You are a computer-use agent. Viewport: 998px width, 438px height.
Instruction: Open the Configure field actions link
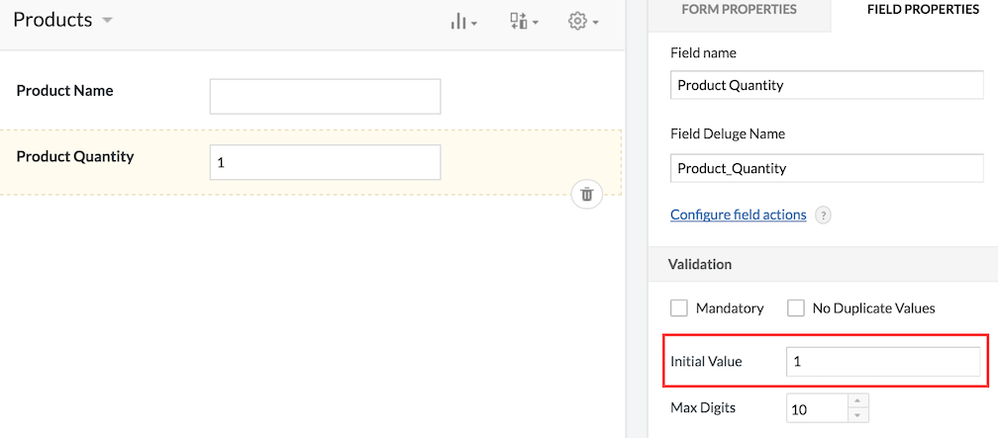(739, 215)
